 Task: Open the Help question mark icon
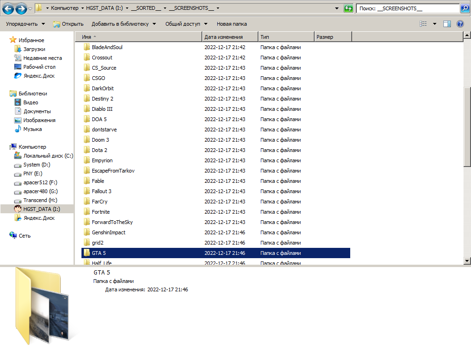(460, 24)
